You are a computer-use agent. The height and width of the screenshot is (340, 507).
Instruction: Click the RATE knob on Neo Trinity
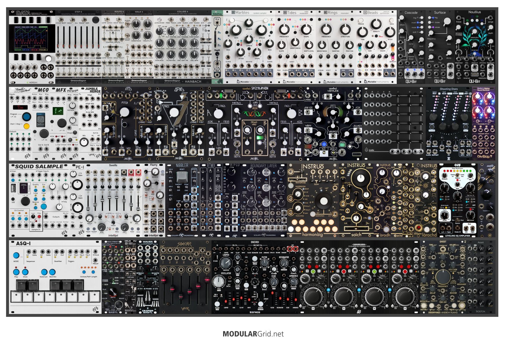click(113, 293)
